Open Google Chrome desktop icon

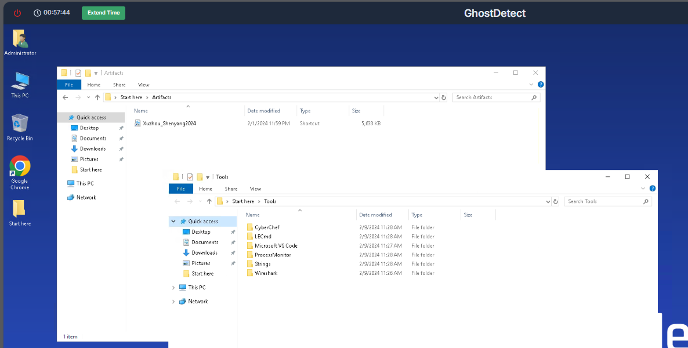(x=20, y=167)
